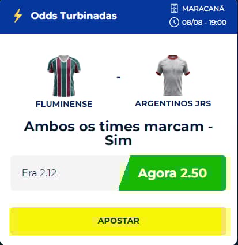Click the MARACANÃ venue label
The width and height of the screenshot is (238, 245).
203,9
